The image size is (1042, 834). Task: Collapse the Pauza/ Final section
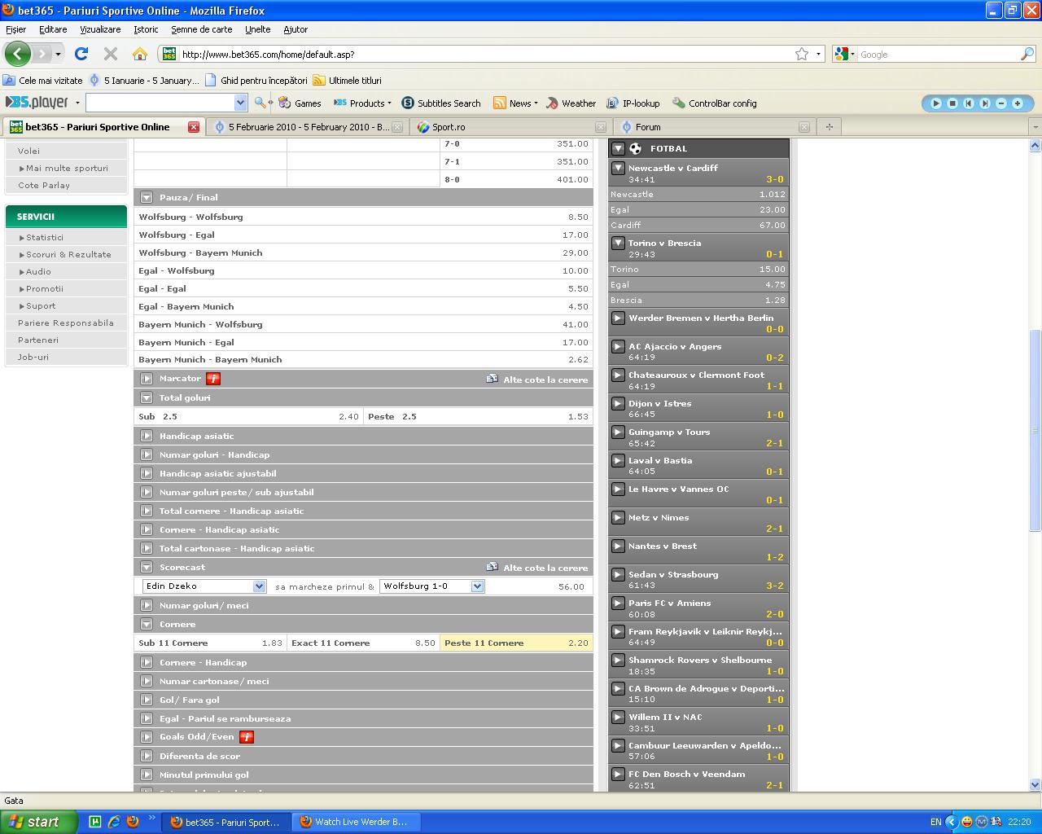[147, 197]
